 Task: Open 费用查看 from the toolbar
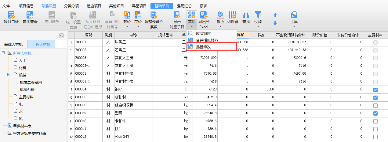coord(30,15)
